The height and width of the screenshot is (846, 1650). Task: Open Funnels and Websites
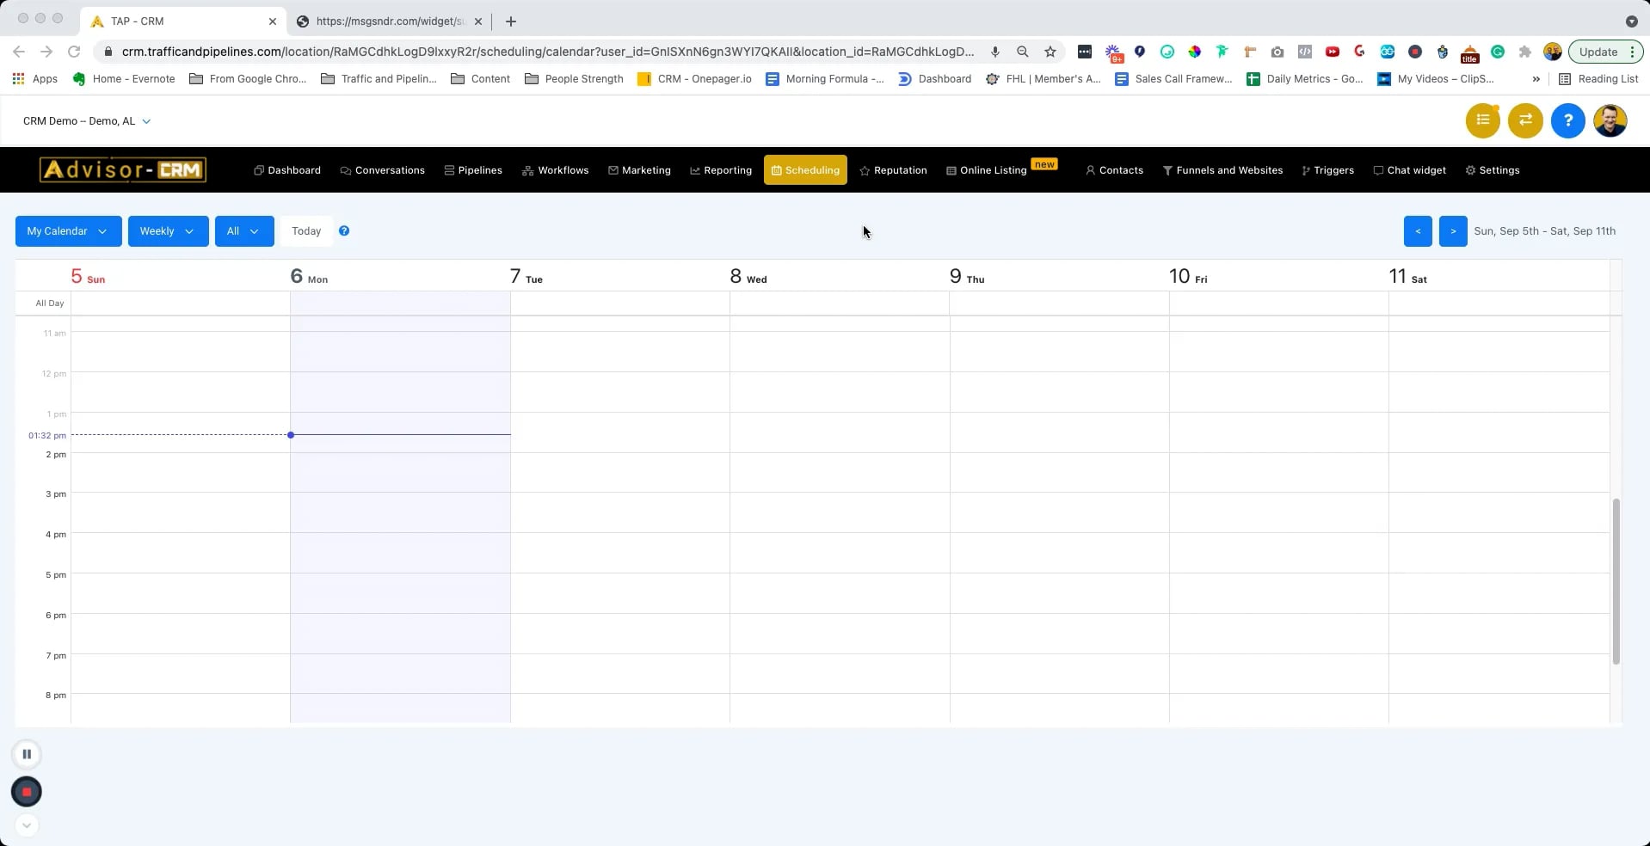1222,170
